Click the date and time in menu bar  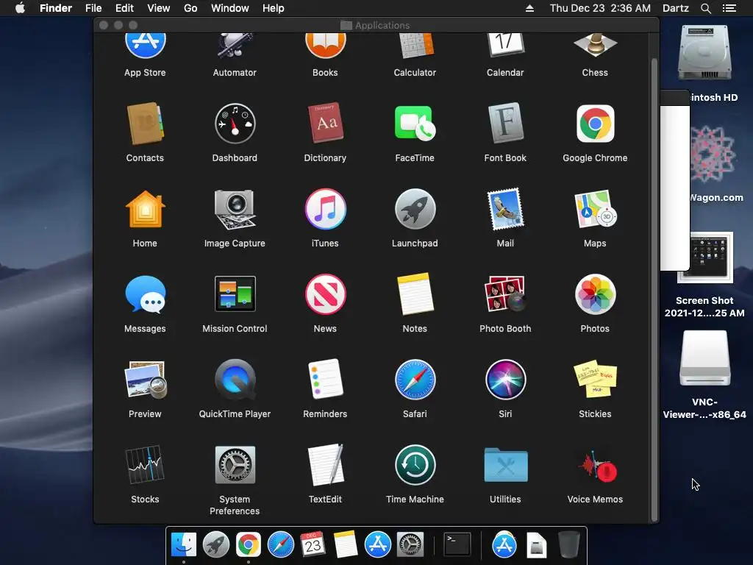(x=600, y=8)
